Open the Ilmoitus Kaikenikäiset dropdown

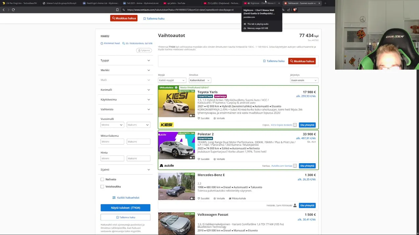click(200, 80)
